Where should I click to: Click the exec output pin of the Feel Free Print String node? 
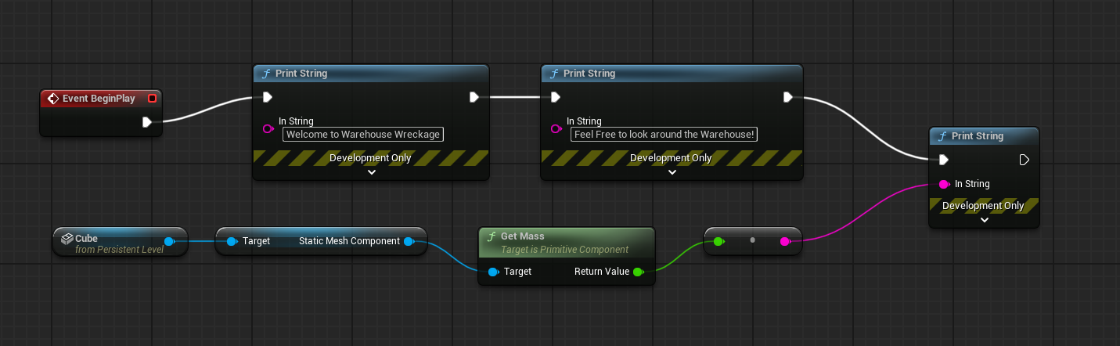788,97
